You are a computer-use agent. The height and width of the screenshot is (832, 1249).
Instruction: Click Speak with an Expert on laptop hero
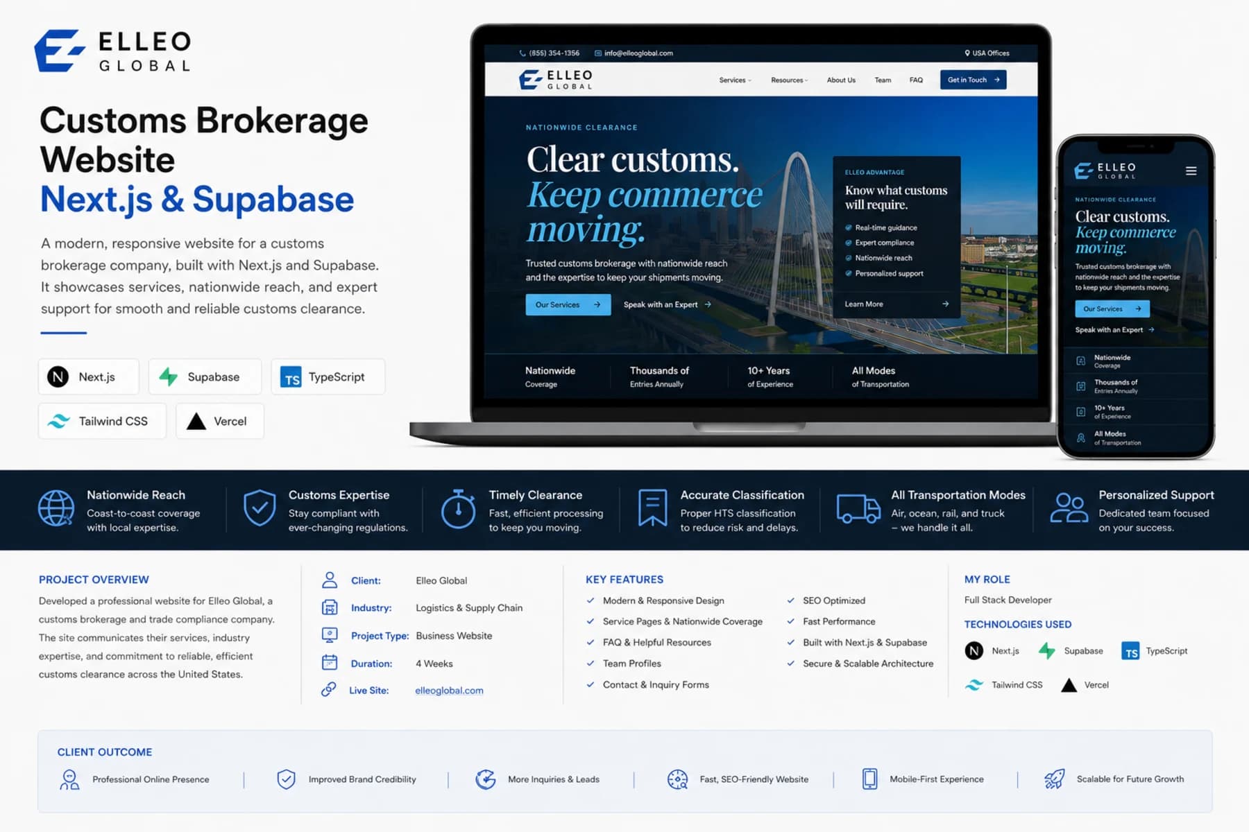coord(667,304)
